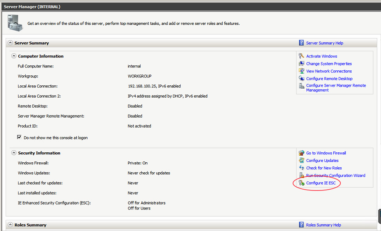Click 'Never check for updates' value

149,173
